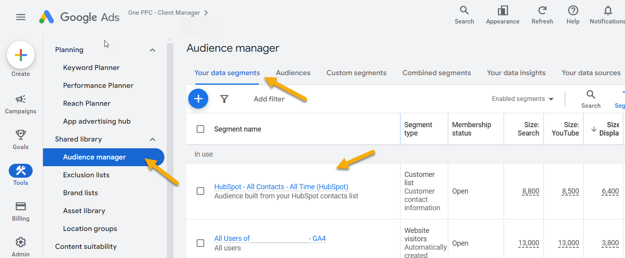The image size is (625, 258).
Task: Tick the All Users GA4 checkbox
Action: pyautogui.click(x=201, y=243)
